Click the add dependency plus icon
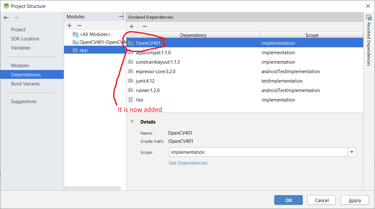This screenshot has width=375, height=209. click(132, 26)
